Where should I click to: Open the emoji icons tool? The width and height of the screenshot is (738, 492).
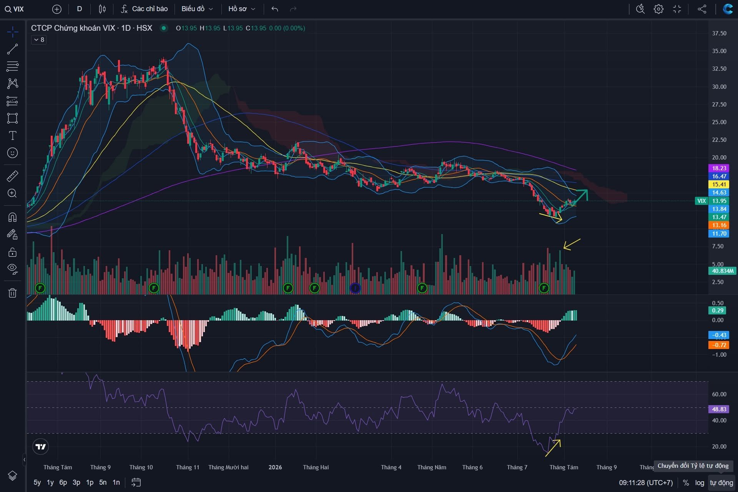point(12,153)
